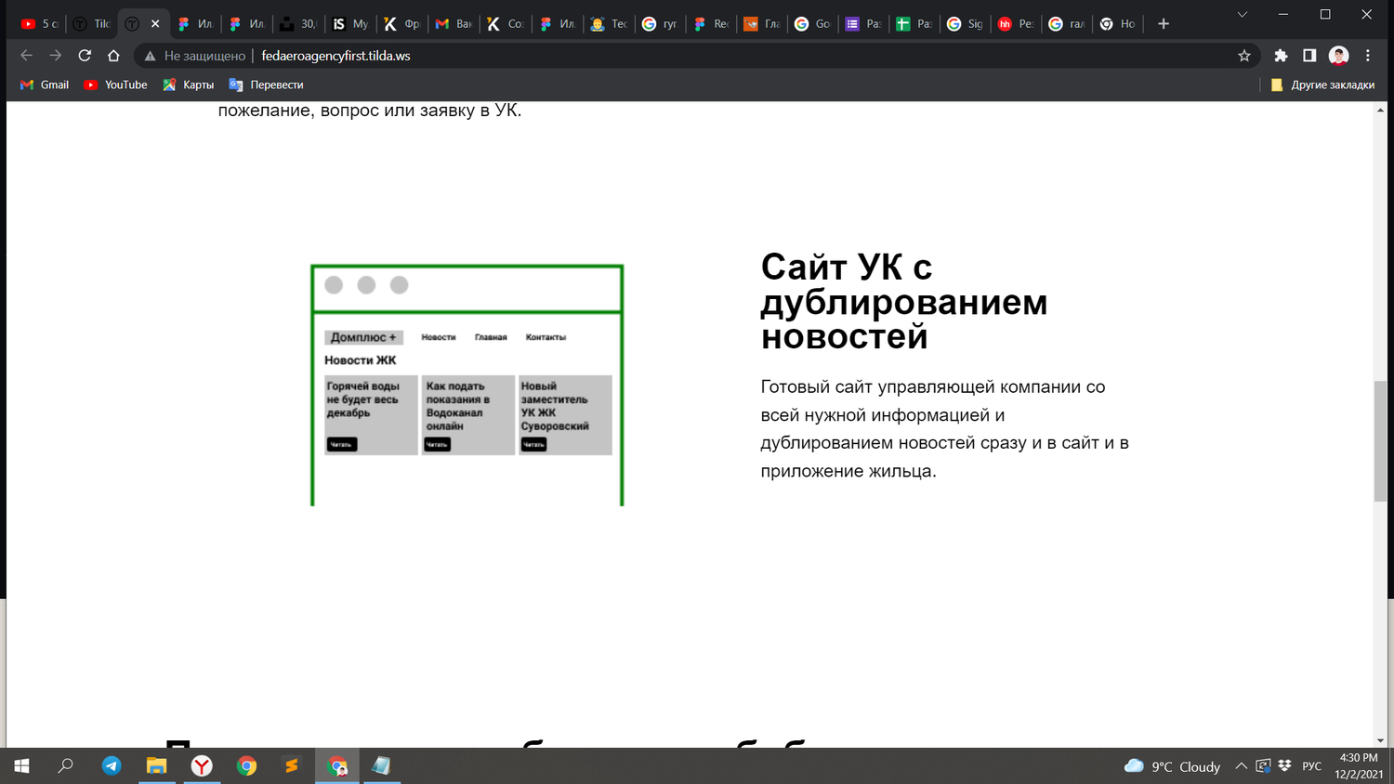Expand the tab search dropdown arrow
The width and height of the screenshot is (1394, 784).
tap(1242, 15)
